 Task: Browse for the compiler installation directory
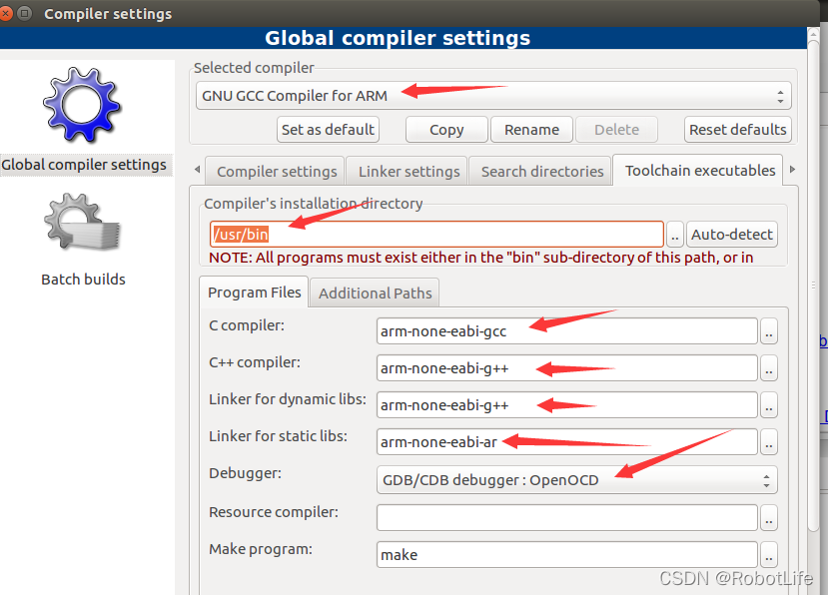point(675,235)
